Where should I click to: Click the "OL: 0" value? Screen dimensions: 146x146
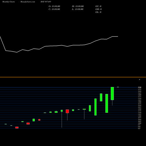pyautogui.click(x=98, y=12)
